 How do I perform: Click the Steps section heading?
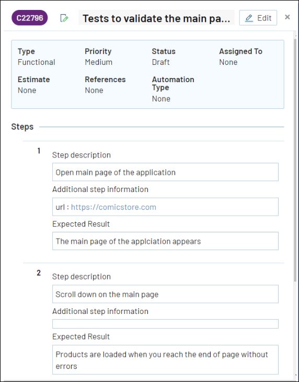pyautogui.click(x=22, y=127)
